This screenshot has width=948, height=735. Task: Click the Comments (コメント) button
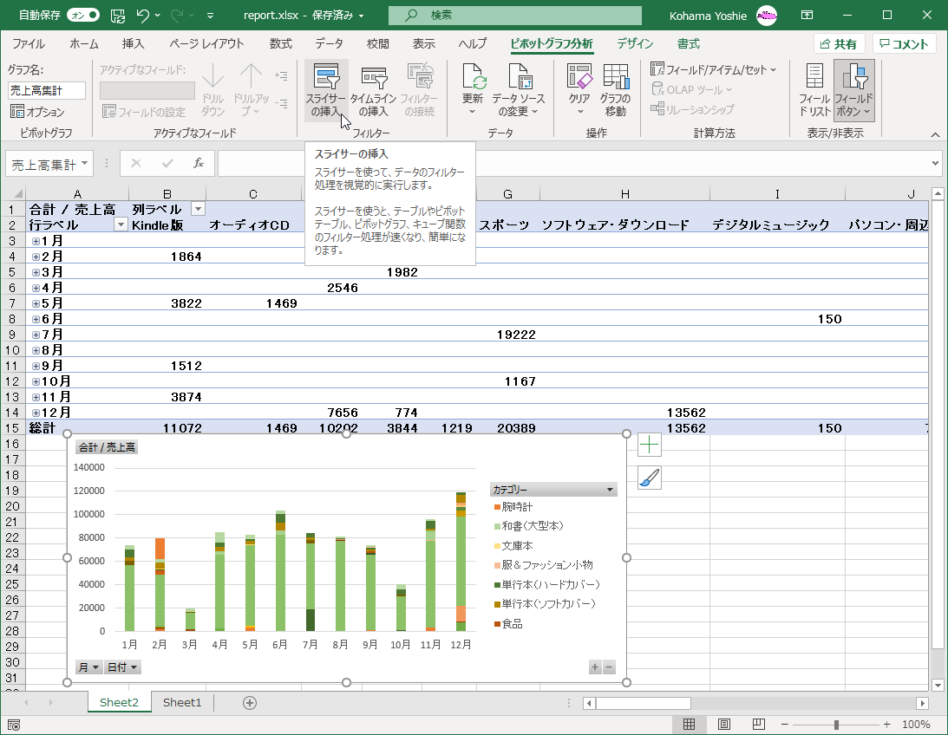(904, 44)
